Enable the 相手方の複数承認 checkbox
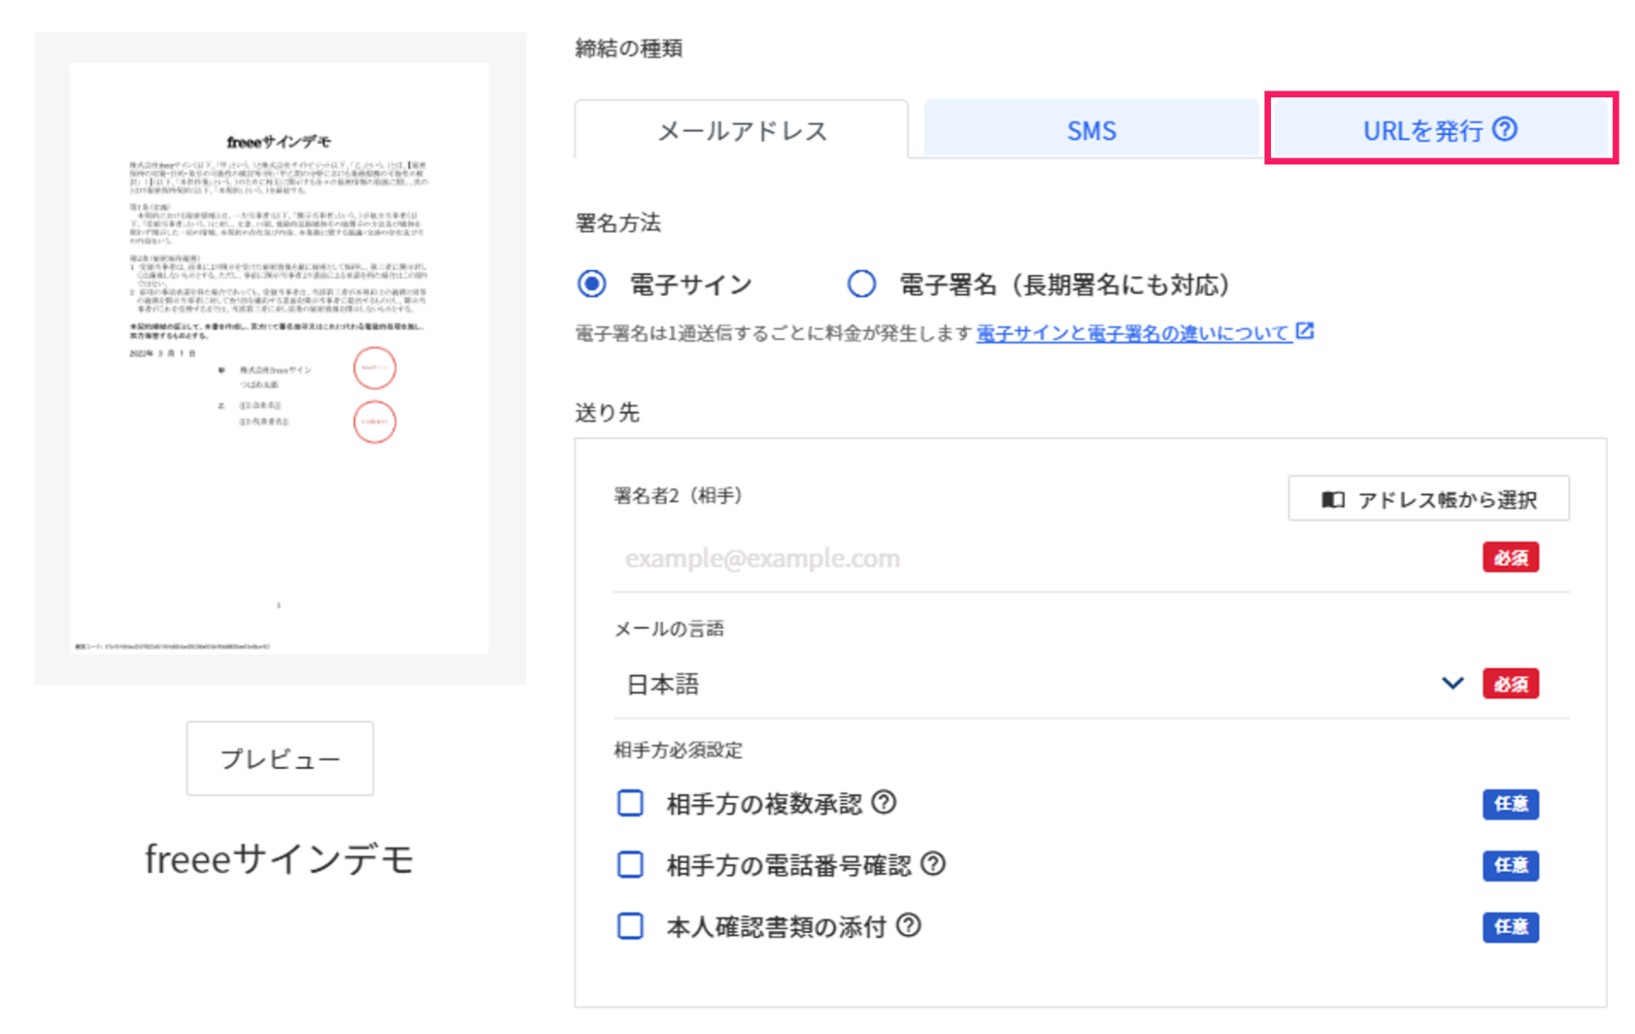The image size is (1635, 1034). [630, 803]
